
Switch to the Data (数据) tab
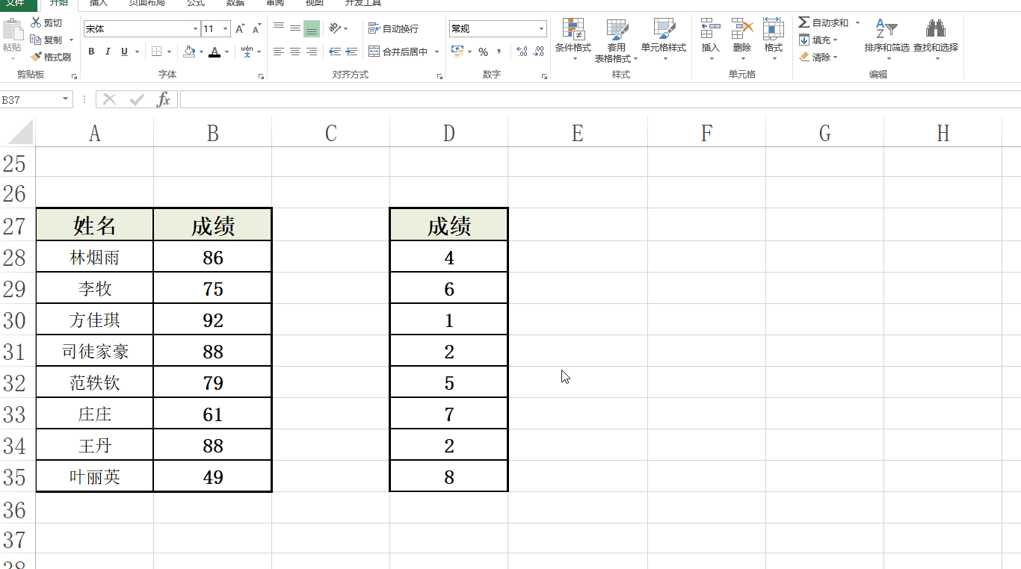point(235,3)
